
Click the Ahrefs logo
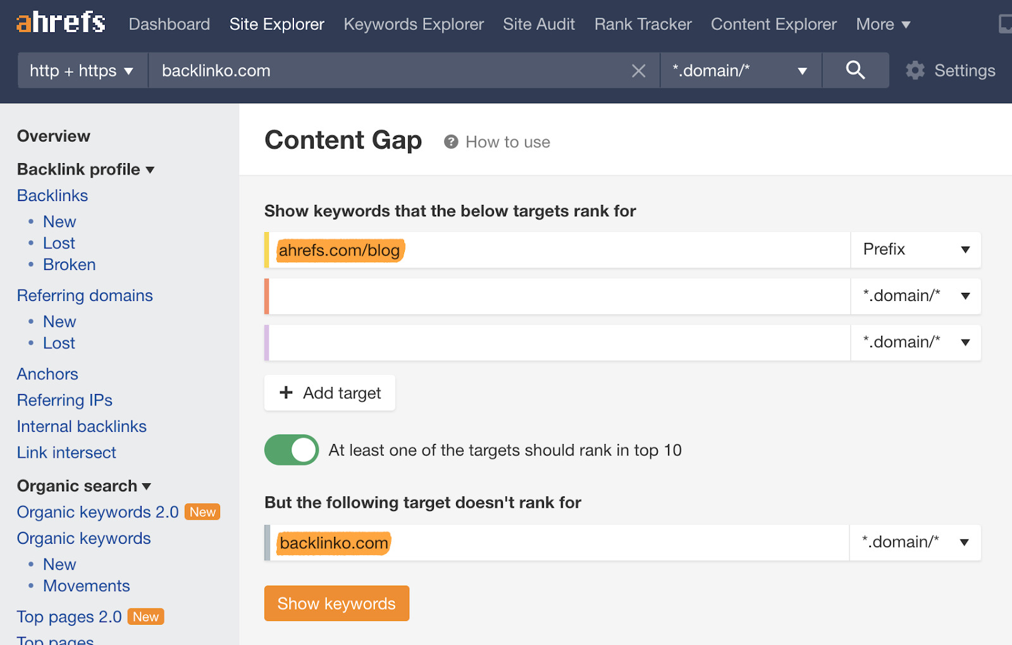coord(61,23)
